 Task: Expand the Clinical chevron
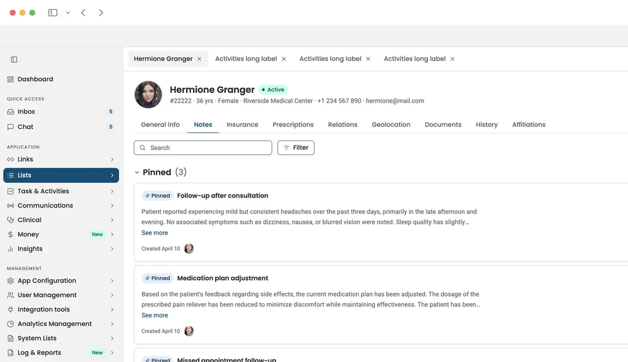[x=112, y=220]
